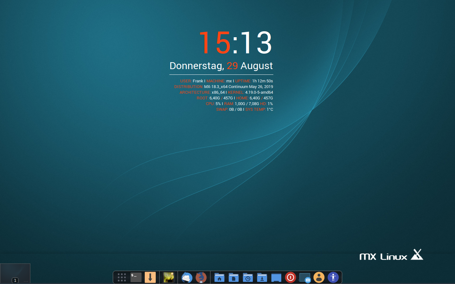455x284 pixels.
Task: Click the date text 'Donnerstag, 29 August'
Action: pos(221,66)
